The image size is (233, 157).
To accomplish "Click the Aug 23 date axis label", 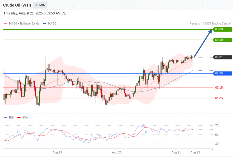I will click(x=195, y=152).
